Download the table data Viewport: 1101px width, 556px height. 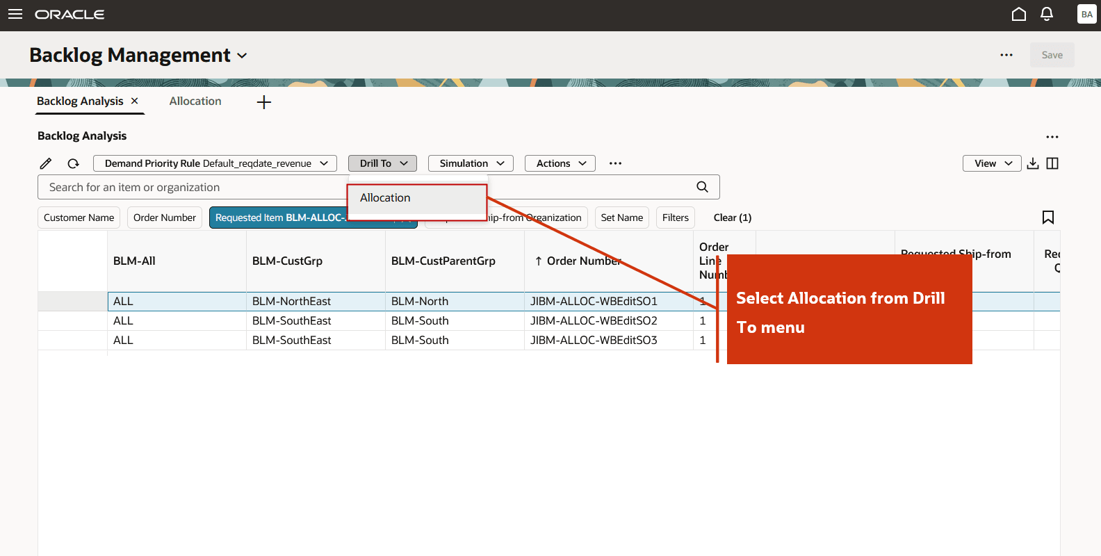pos(1033,163)
